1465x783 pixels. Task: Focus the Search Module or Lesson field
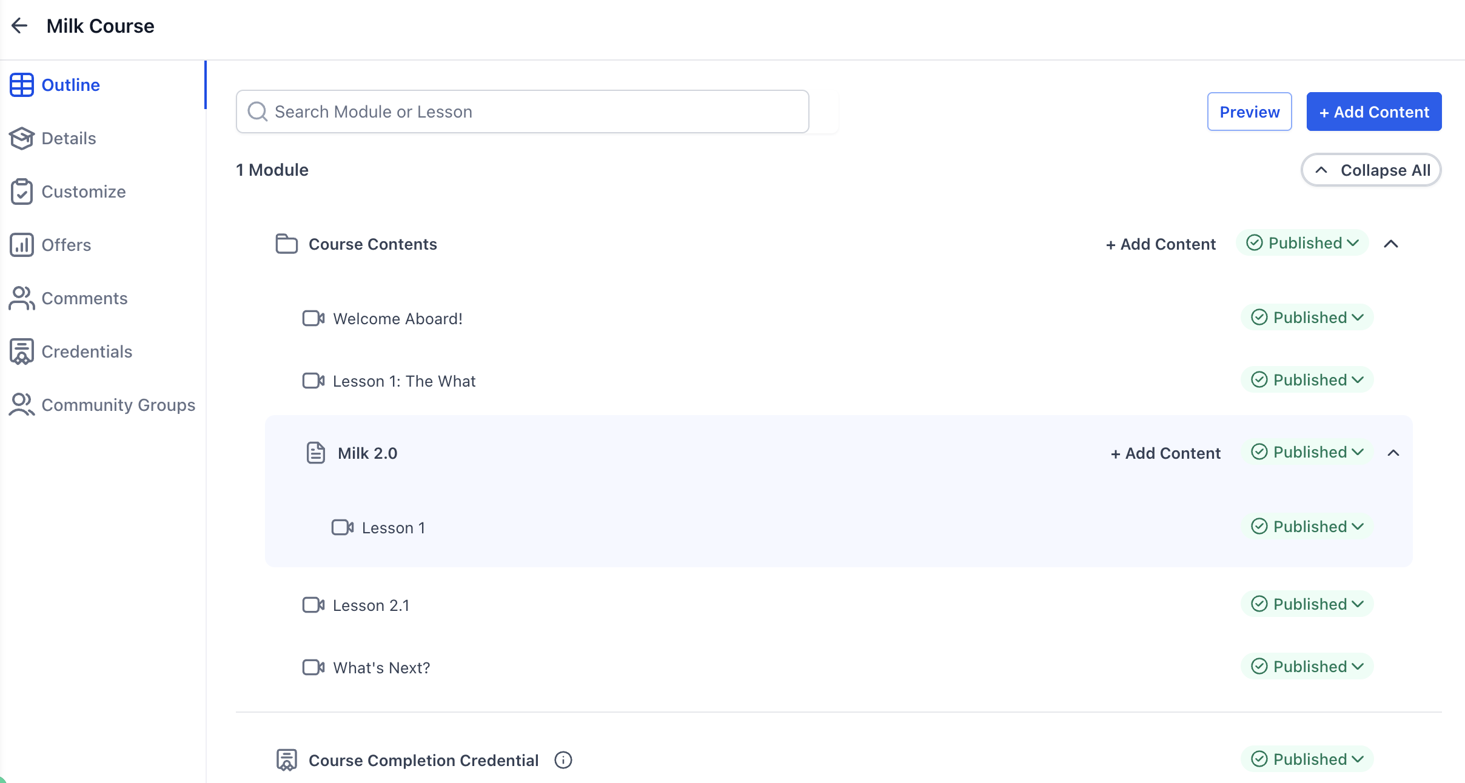pos(521,112)
